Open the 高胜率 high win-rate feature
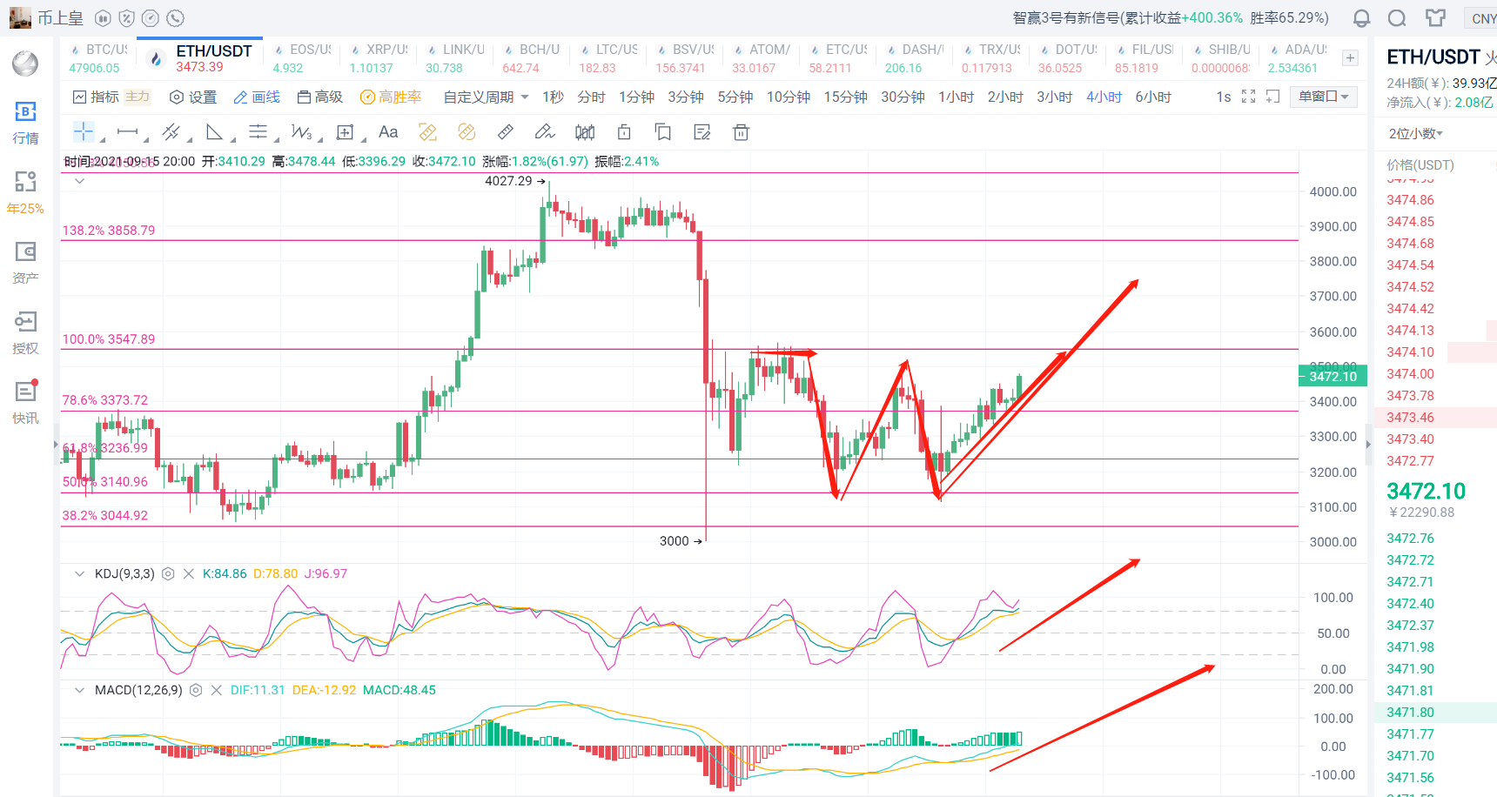 pos(391,97)
